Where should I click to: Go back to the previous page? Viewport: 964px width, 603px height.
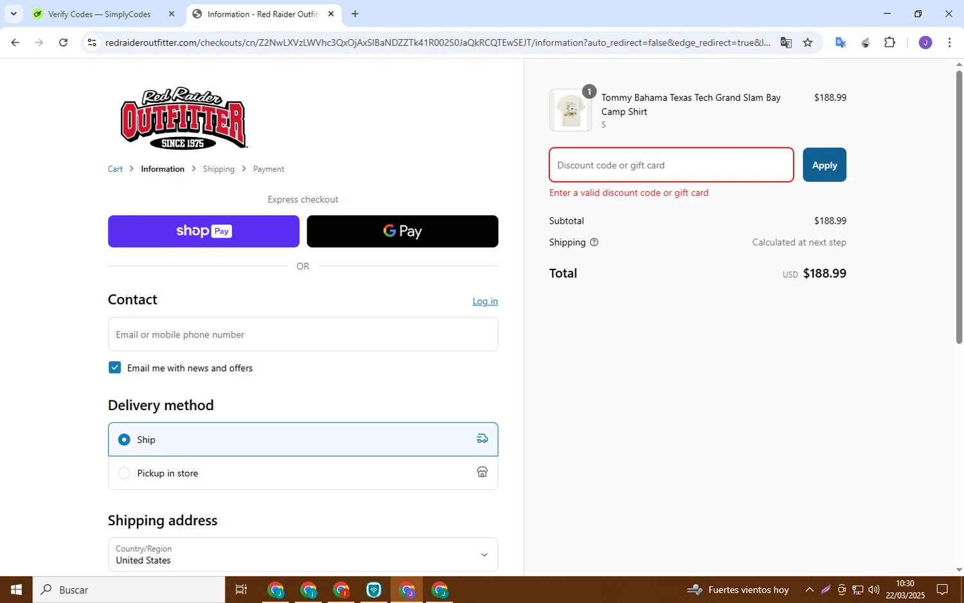click(15, 42)
